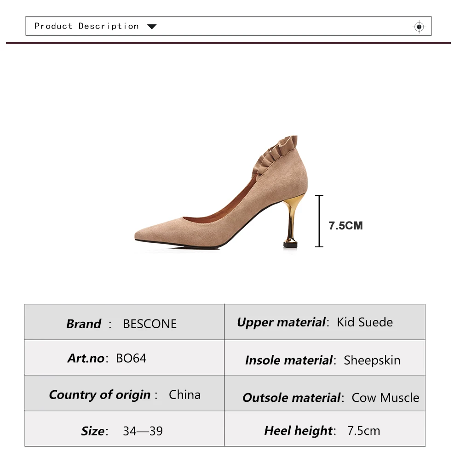Select the BO64 article number value
460x462 pixels.
click(x=131, y=358)
